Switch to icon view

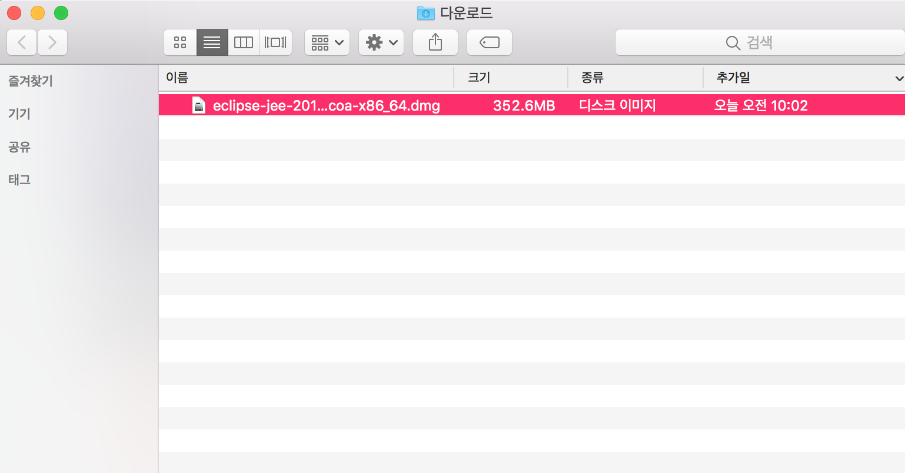(x=180, y=42)
